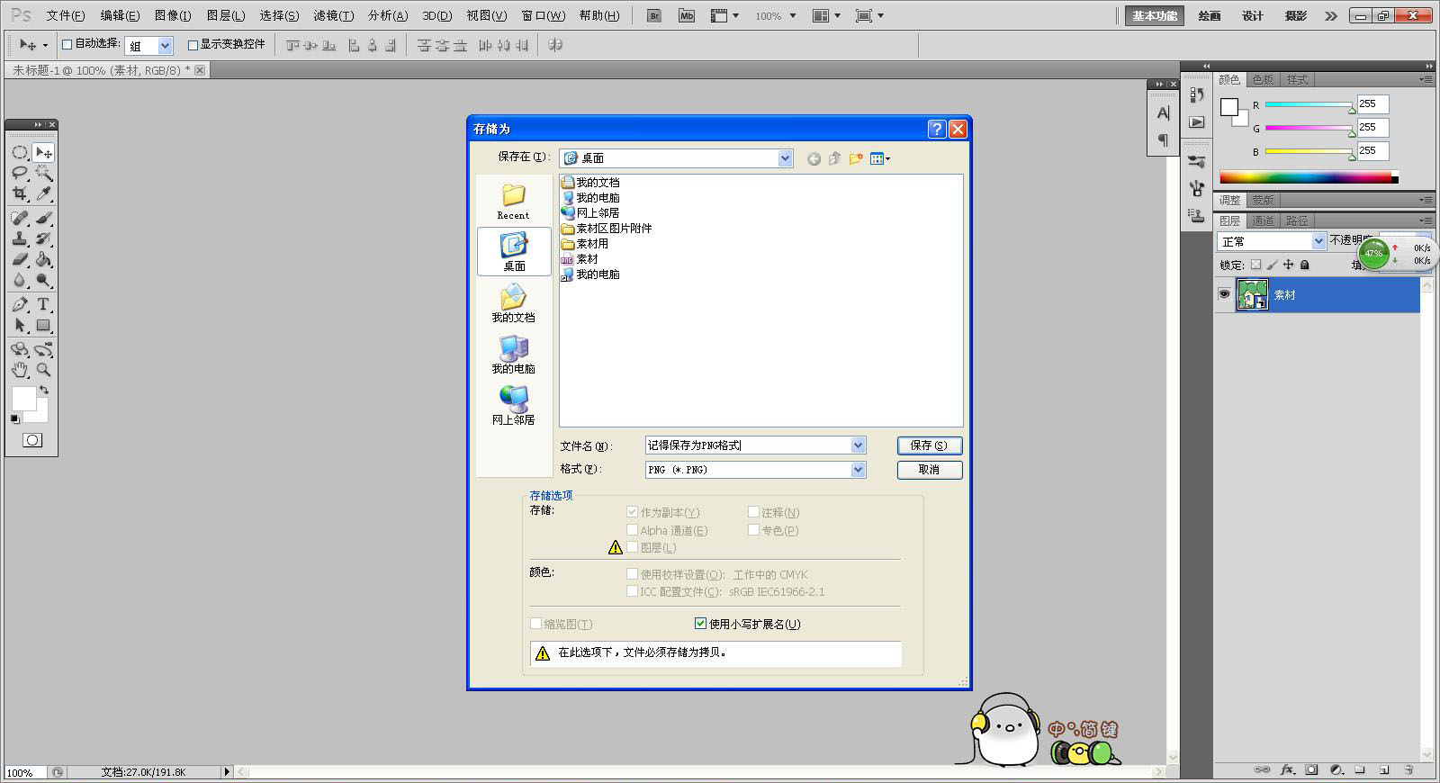
Task: Open the 组 auto-select dropdown
Action: click(x=165, y=45)
